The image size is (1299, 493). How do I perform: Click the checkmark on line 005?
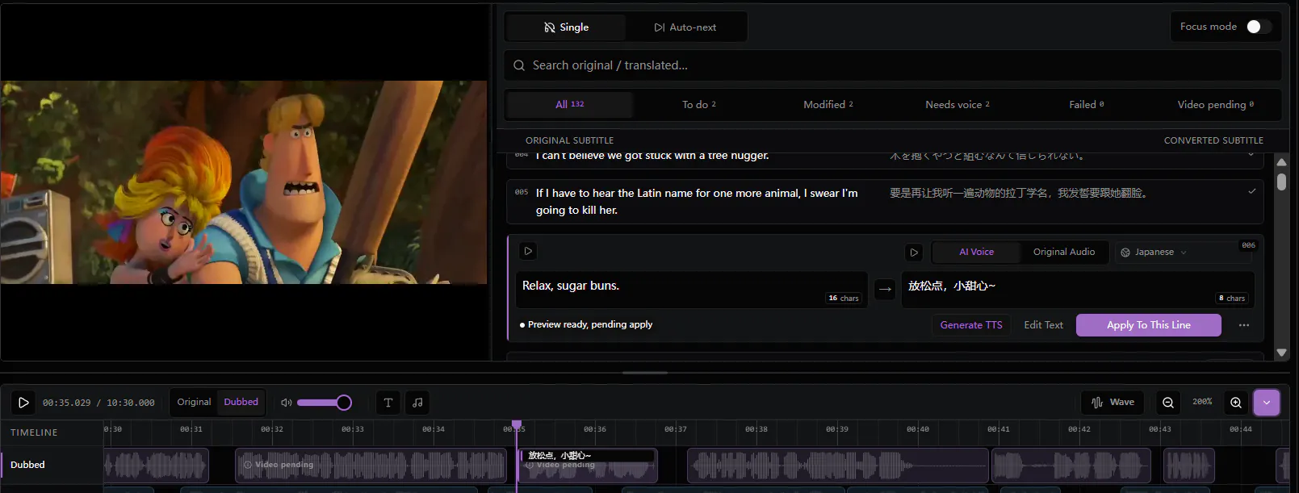[1252, 192]
